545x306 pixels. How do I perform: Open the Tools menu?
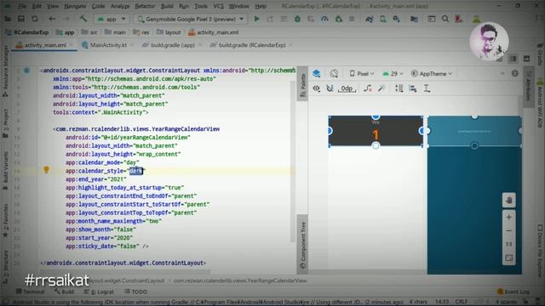(201, 6)
